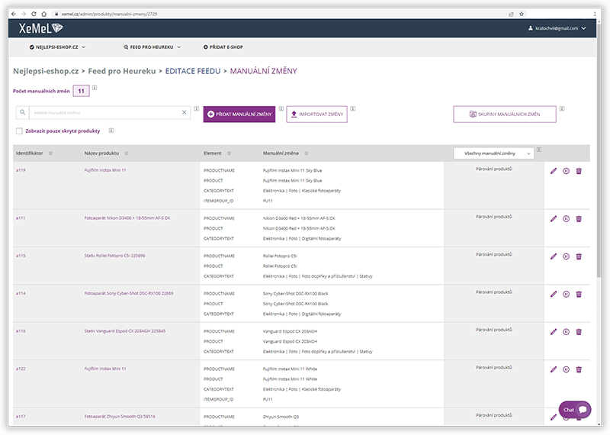The height and width of the screenshot is (435, 610).
Task: Edit manual change for product a111
Action: pyautogui.click(x=554, y=219)
